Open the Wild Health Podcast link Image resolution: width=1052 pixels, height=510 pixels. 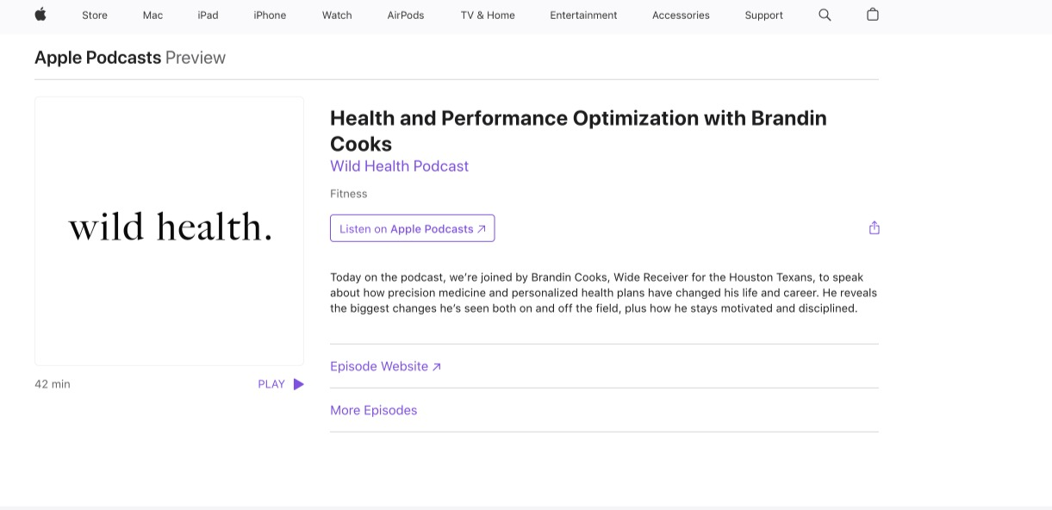[399, 166]
